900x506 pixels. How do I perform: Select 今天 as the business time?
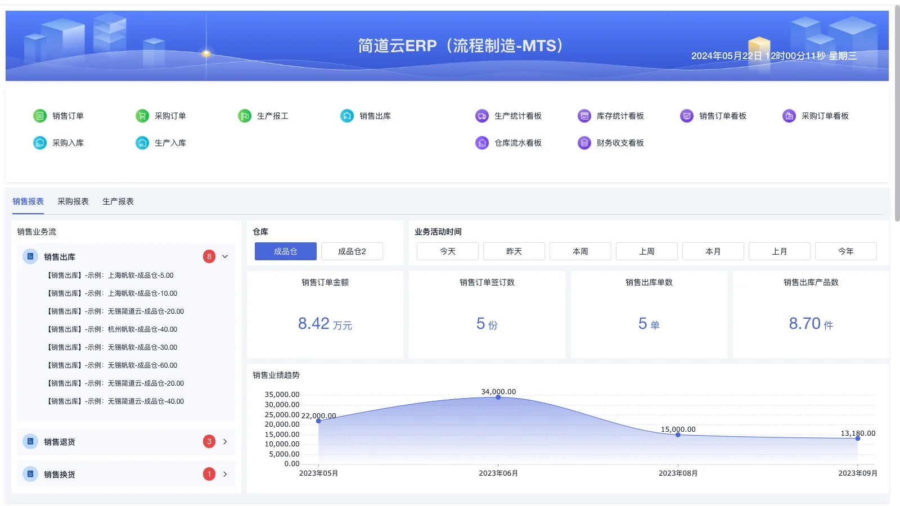[447, 251]
